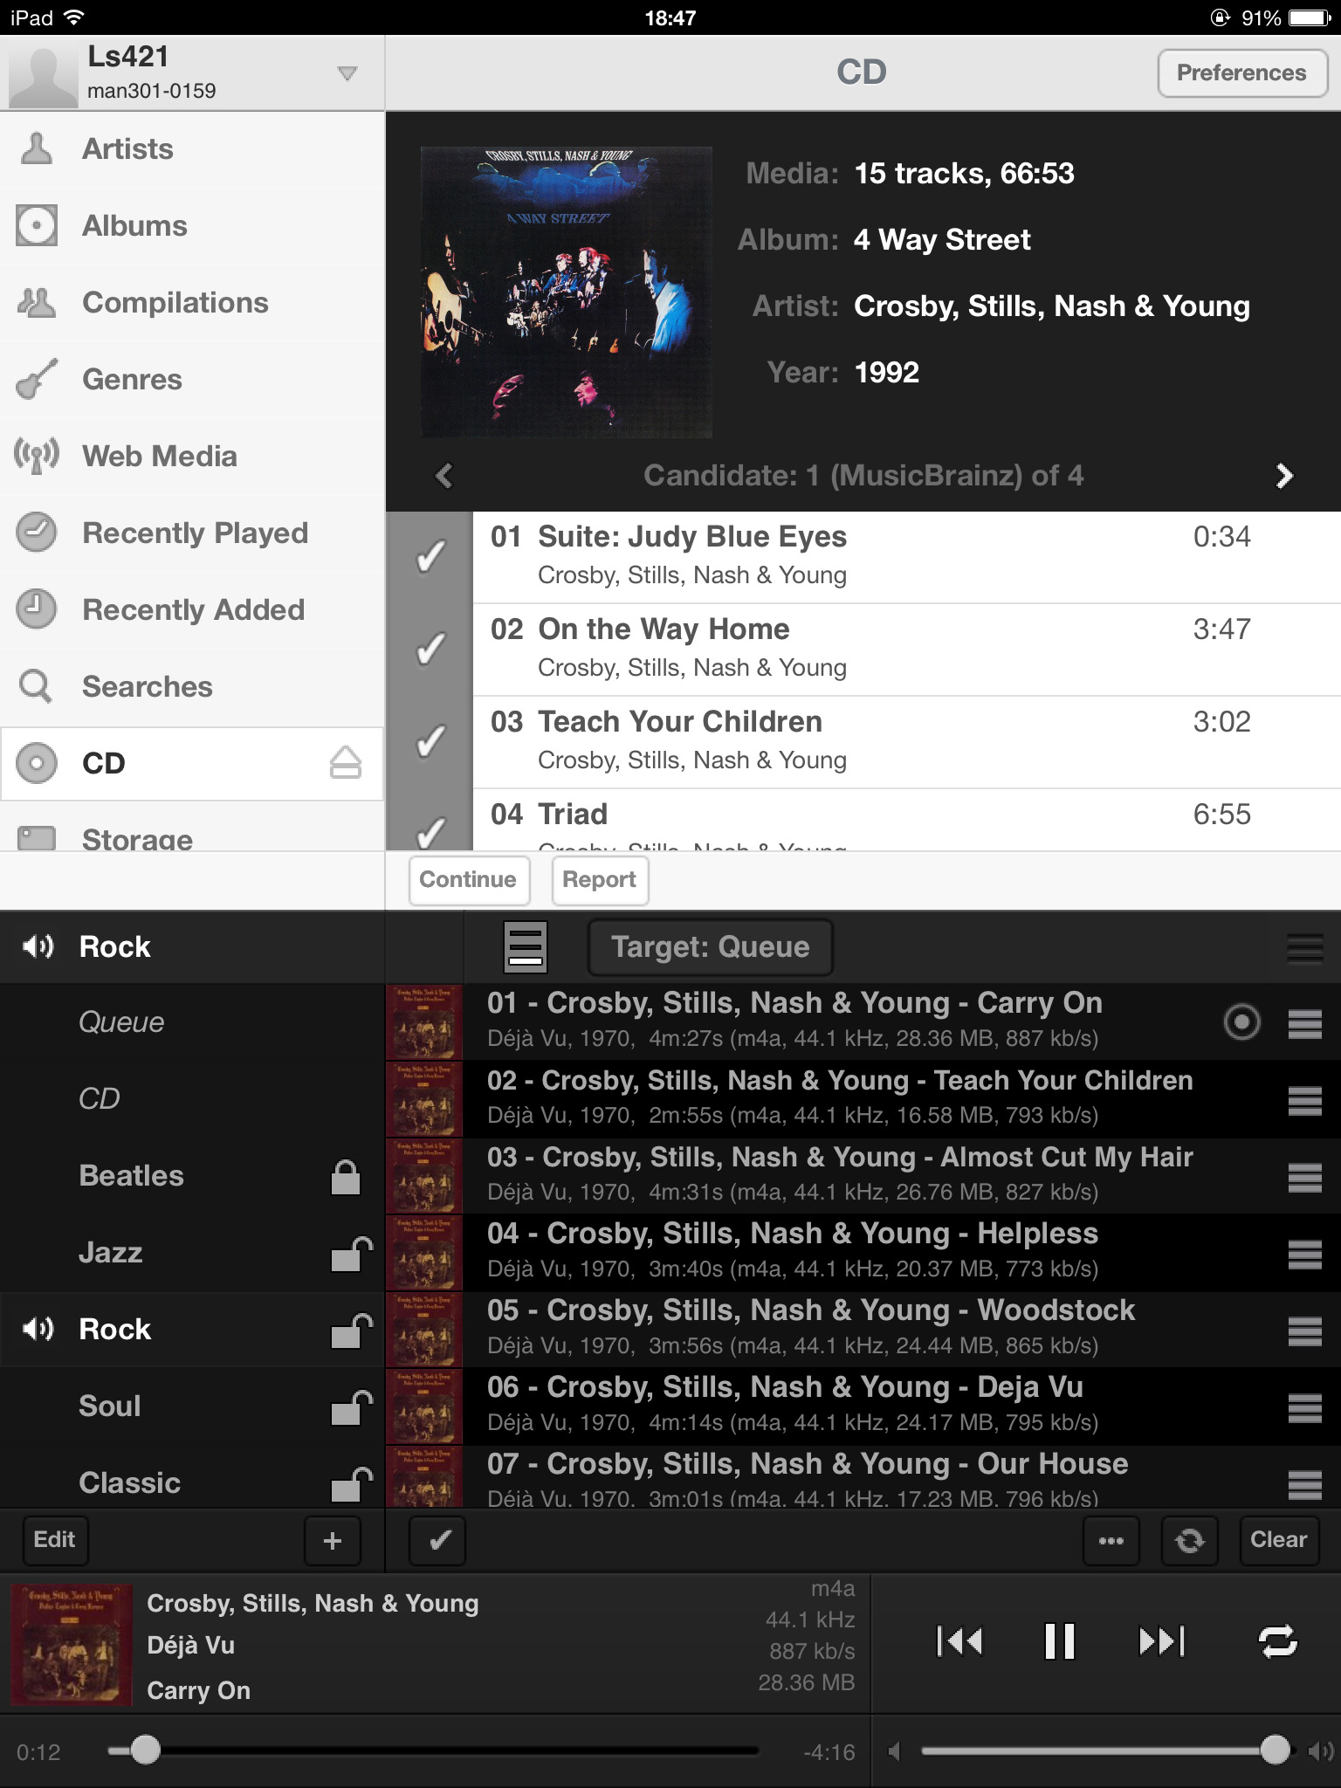1341x1788 pixels.
Task: Open the Searches section
Action: [192, 687]
